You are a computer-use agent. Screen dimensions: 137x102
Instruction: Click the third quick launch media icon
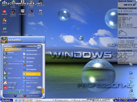(23, 100)
